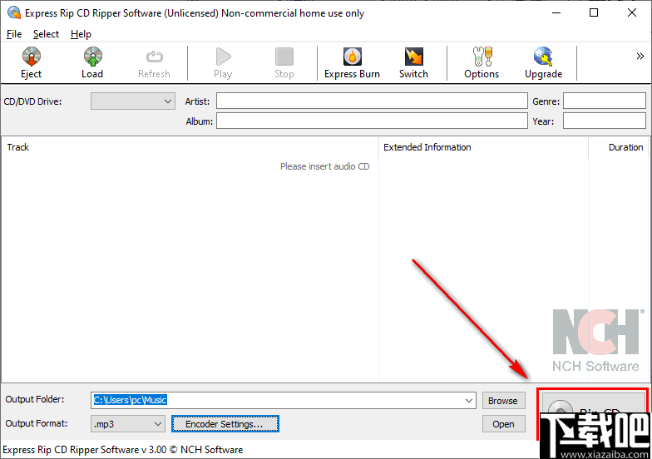This screenshot has width=652, height=459.
Task: Open Encoder Settings dialog
Action: click(225, 424)
